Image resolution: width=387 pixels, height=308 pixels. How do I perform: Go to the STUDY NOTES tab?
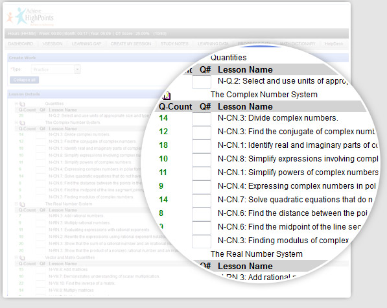click(x=174, y=43)
